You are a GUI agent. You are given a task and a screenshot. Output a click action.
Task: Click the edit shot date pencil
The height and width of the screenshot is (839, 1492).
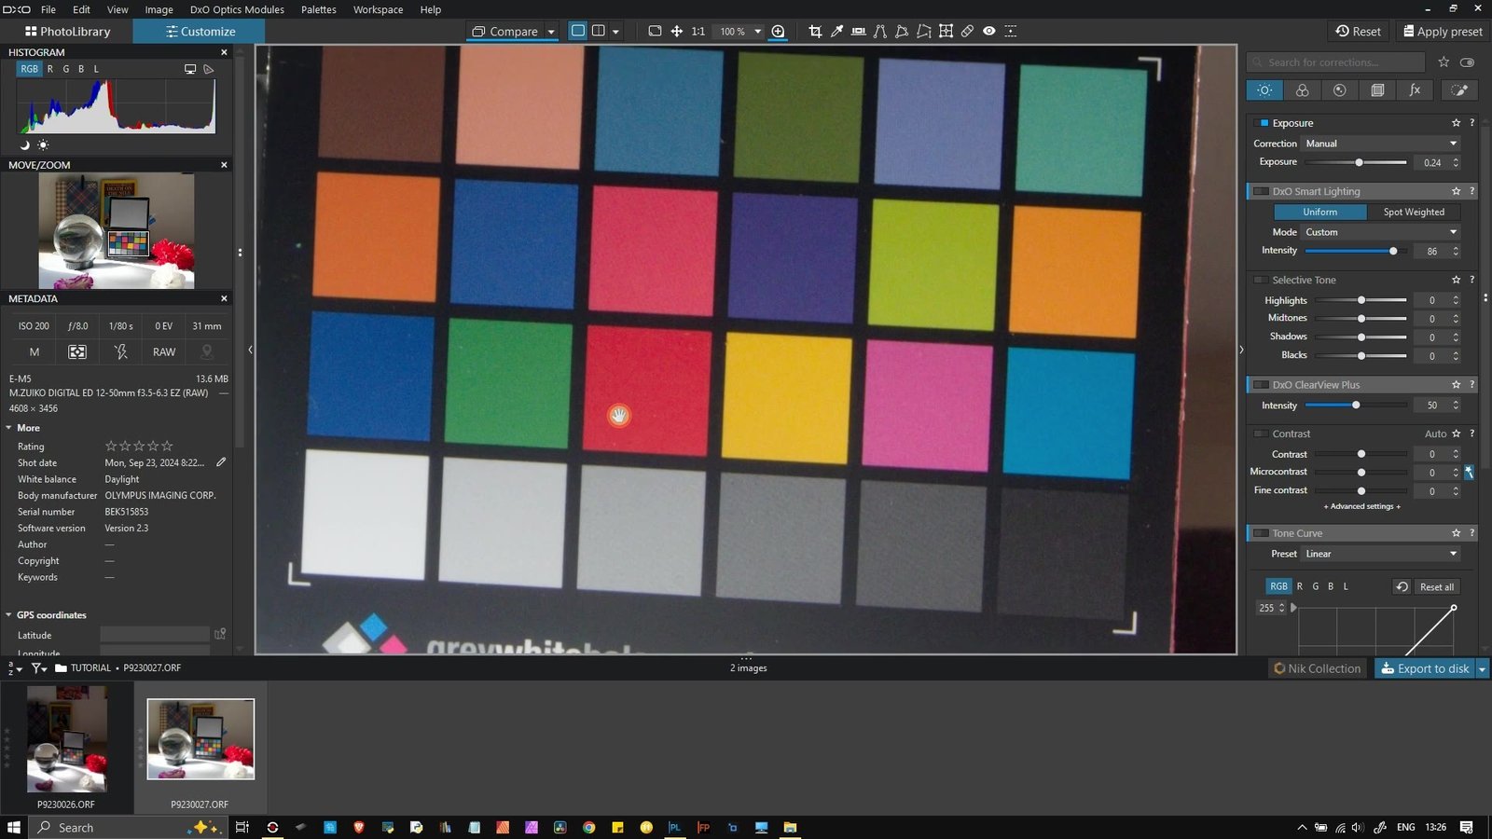[x=221, y=462]
